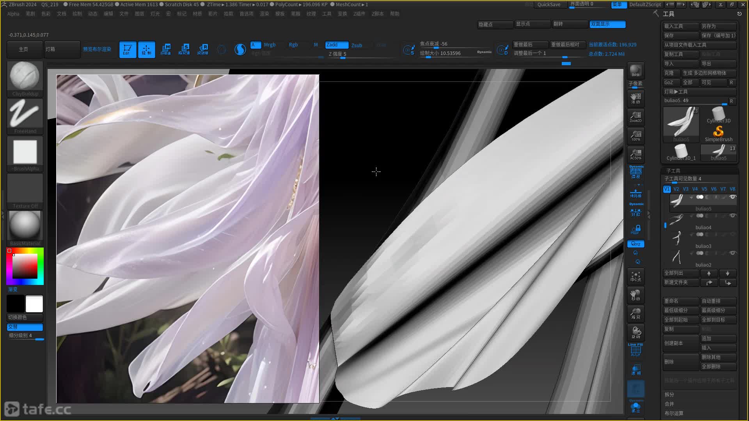The width and height of the screenshot is (749, 421).
Task: Adjust the Z强度 intensity slider
Action: click(361, 54)
